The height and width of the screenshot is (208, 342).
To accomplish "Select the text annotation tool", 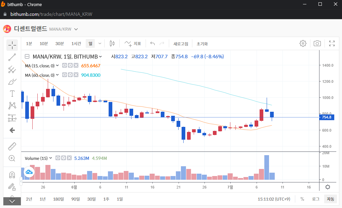I will [12, 94].
